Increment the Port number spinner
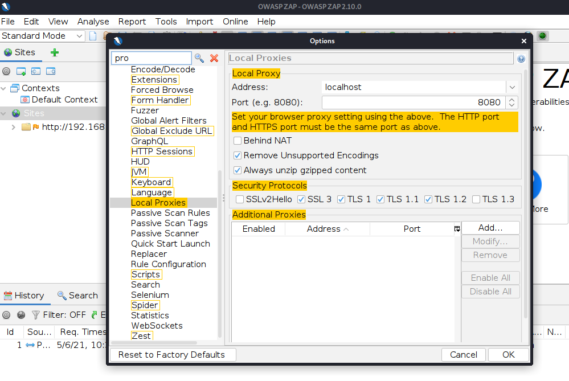 (x=511, y=100)
